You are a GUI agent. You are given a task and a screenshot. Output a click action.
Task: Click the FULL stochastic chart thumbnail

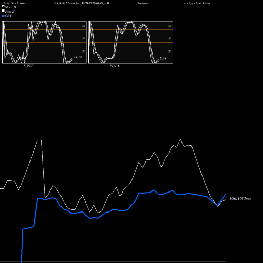click(130, 42)
